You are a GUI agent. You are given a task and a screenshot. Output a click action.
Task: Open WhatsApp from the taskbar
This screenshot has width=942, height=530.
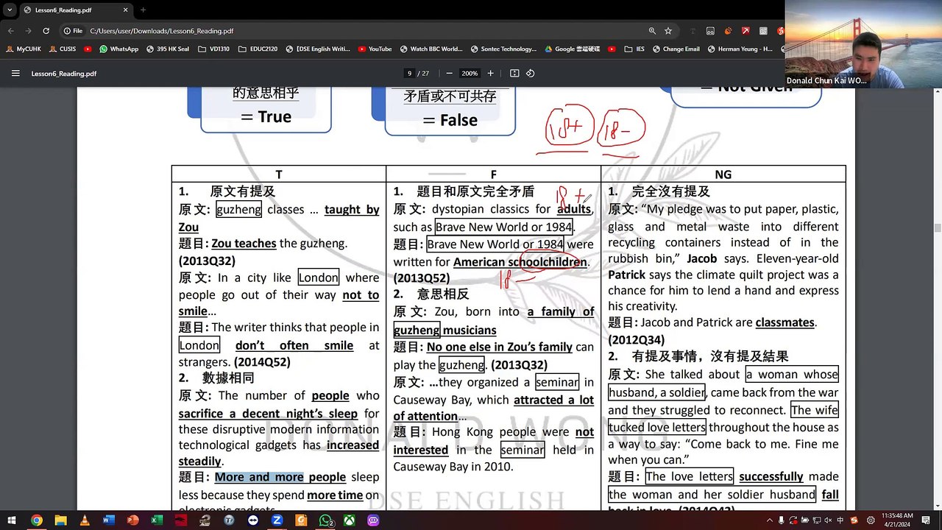pyautogui.click(x=325, y=520)
